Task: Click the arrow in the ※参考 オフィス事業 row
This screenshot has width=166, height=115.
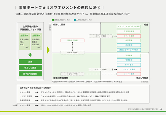Action: point(37,105)
